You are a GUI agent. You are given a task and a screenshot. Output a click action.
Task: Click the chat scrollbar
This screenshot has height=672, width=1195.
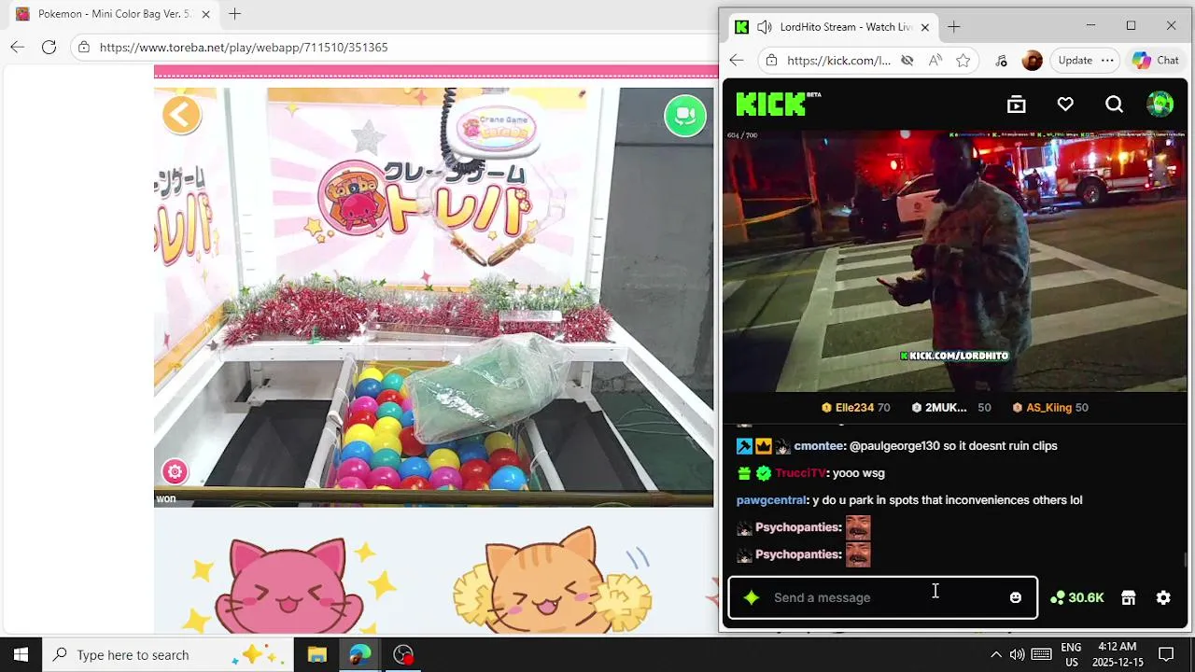point(1187,560)
